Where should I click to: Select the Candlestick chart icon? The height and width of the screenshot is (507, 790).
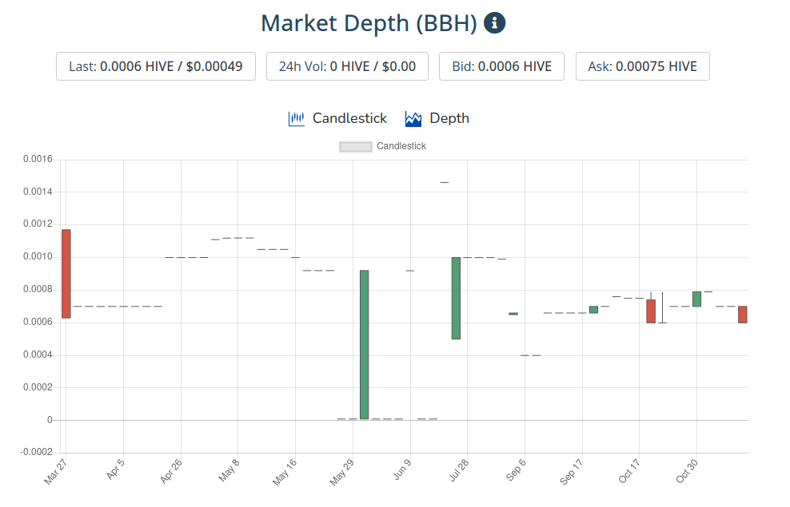296,119
